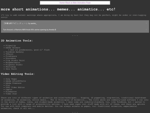Click 'FireAlpaca' list item
Image resolution: width=150 pixels, height=113 pixels.
click(x=11, y=56)
